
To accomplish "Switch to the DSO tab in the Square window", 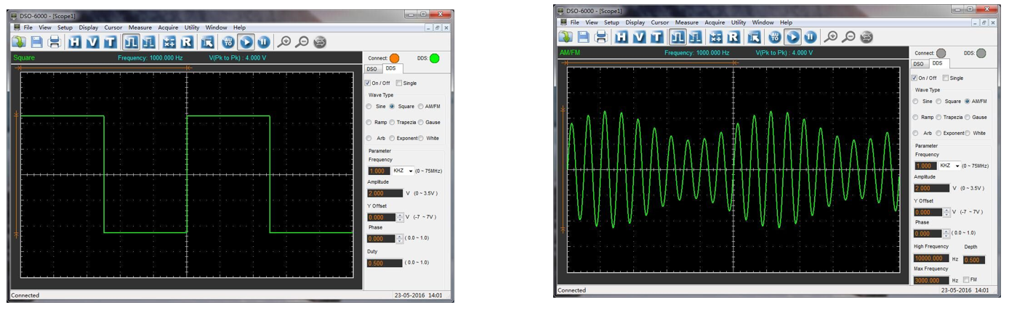I will point(372,68).
